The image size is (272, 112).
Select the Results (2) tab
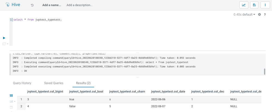(83, 83)
